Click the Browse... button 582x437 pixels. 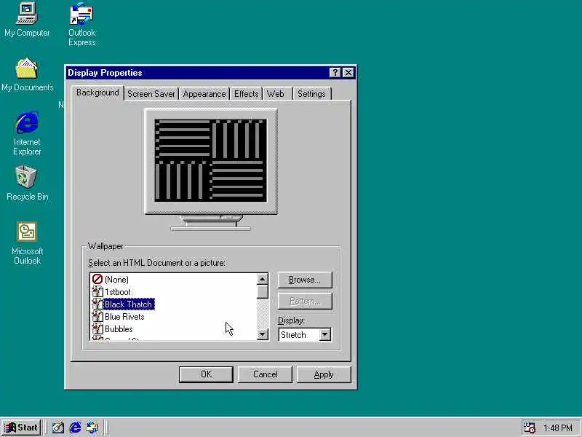point(305,280)
